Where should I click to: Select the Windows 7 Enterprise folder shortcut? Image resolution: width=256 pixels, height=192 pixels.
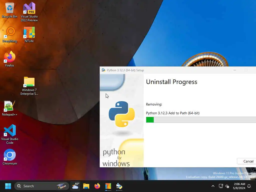pyautogui.click(x=29, y=86)
